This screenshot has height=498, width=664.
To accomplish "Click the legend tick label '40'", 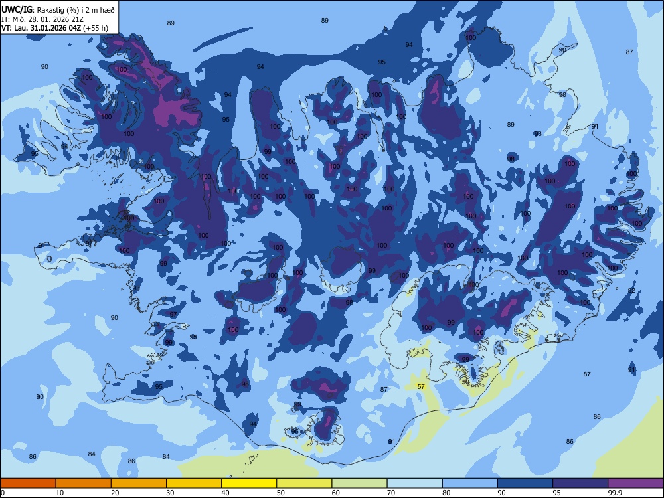I will click(226, 493).
